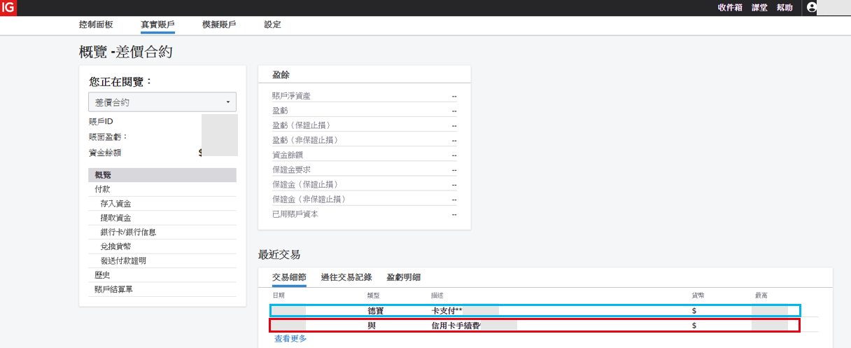851x348 pixels.
Task: Click the 日期 column header
Action: (x=279, y=296)
